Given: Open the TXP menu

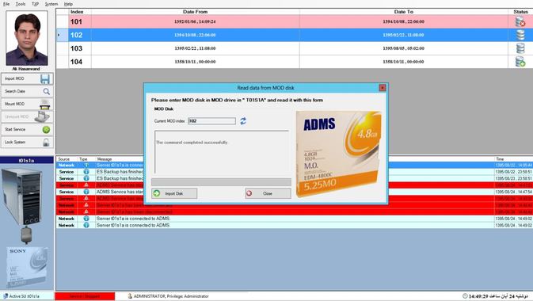Looking at the screenshot, I should coord(35,4).
